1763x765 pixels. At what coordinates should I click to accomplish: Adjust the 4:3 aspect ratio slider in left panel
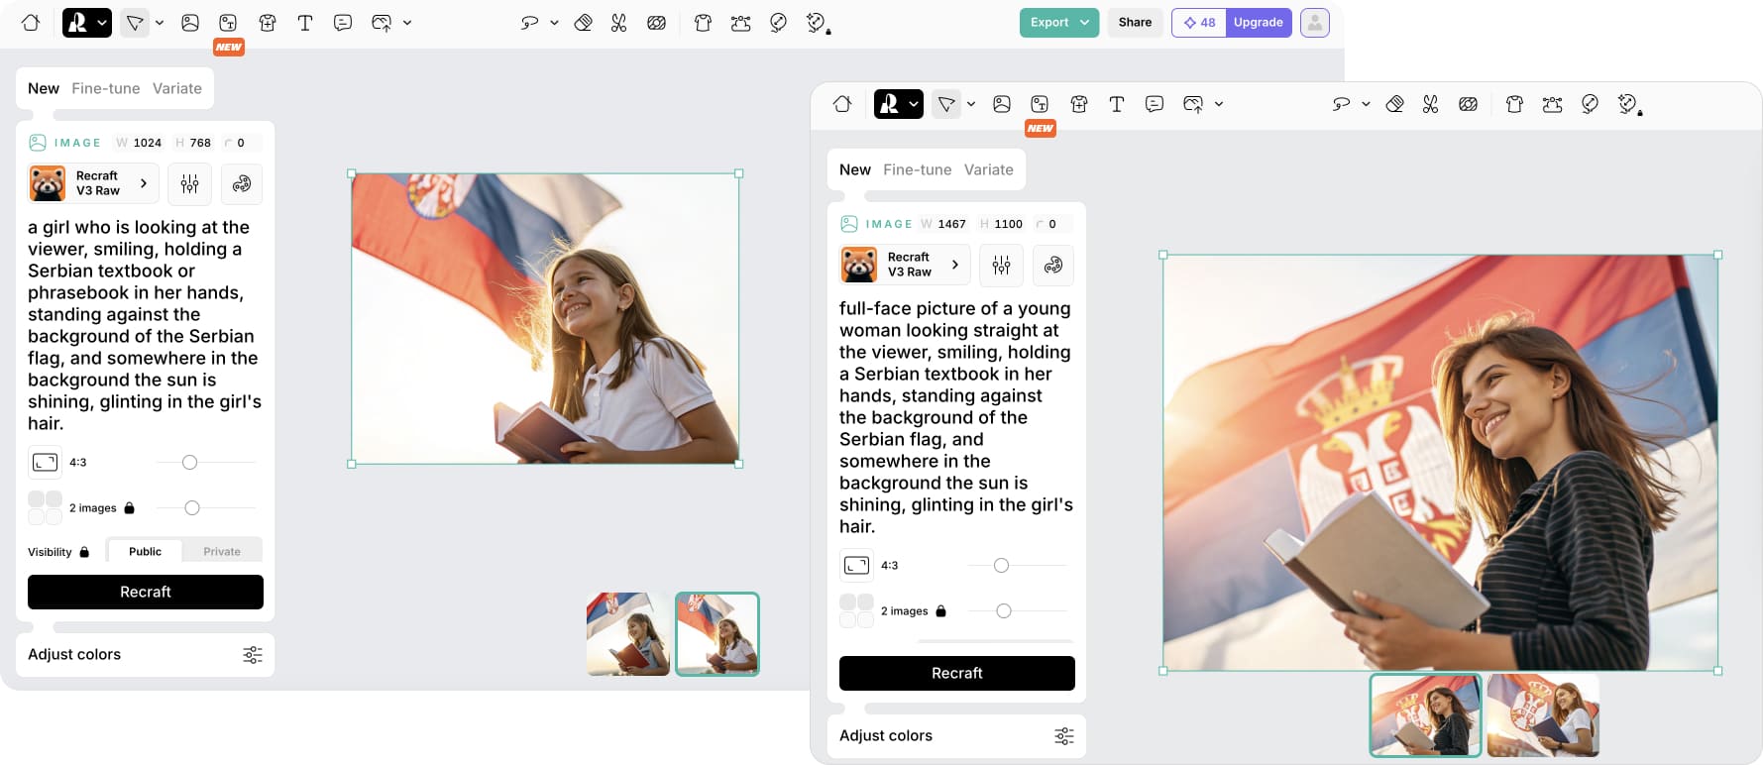point(190,463)
